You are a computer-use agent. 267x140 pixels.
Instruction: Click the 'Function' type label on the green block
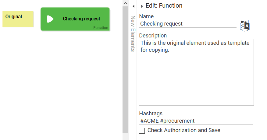(101, 28)
